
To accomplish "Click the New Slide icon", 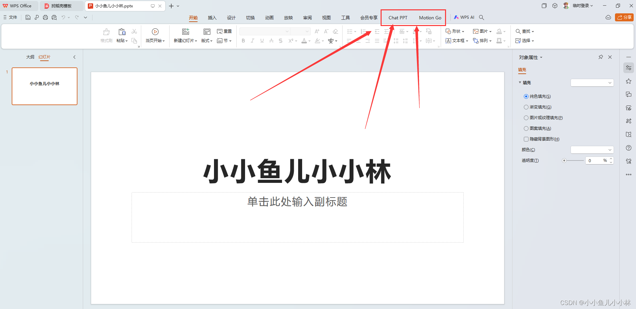I will (186, 32).
